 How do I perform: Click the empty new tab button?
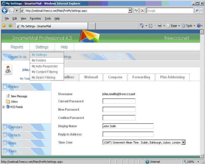(x=92, y=26)
